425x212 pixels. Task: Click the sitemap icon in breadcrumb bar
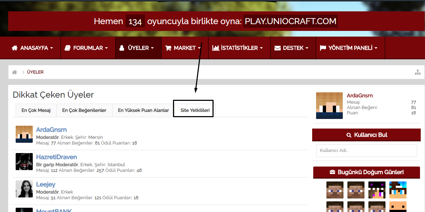click(418, 72)
